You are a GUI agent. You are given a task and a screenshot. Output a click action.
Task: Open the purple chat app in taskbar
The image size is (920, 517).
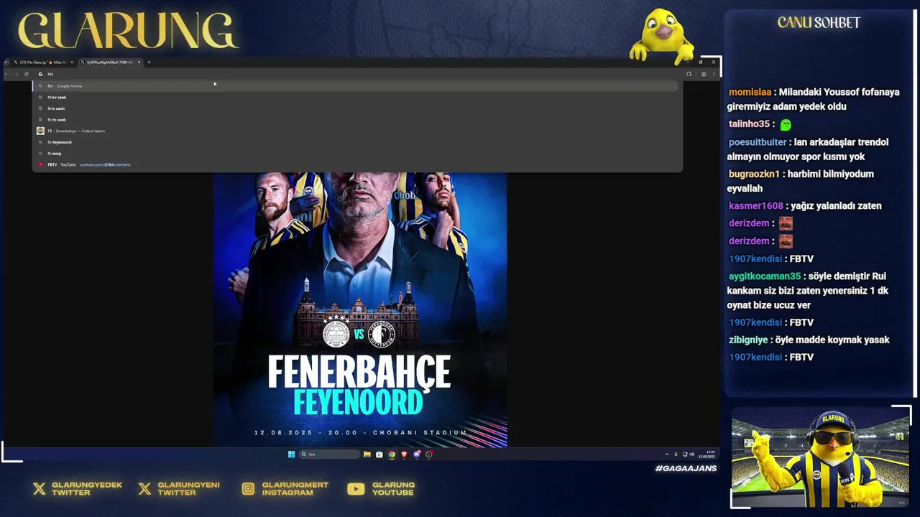click(x=417, y=454)
